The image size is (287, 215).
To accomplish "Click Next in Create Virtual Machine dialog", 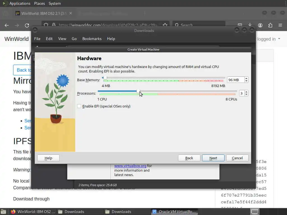I will pyautogui.click(x=213, y=158).
